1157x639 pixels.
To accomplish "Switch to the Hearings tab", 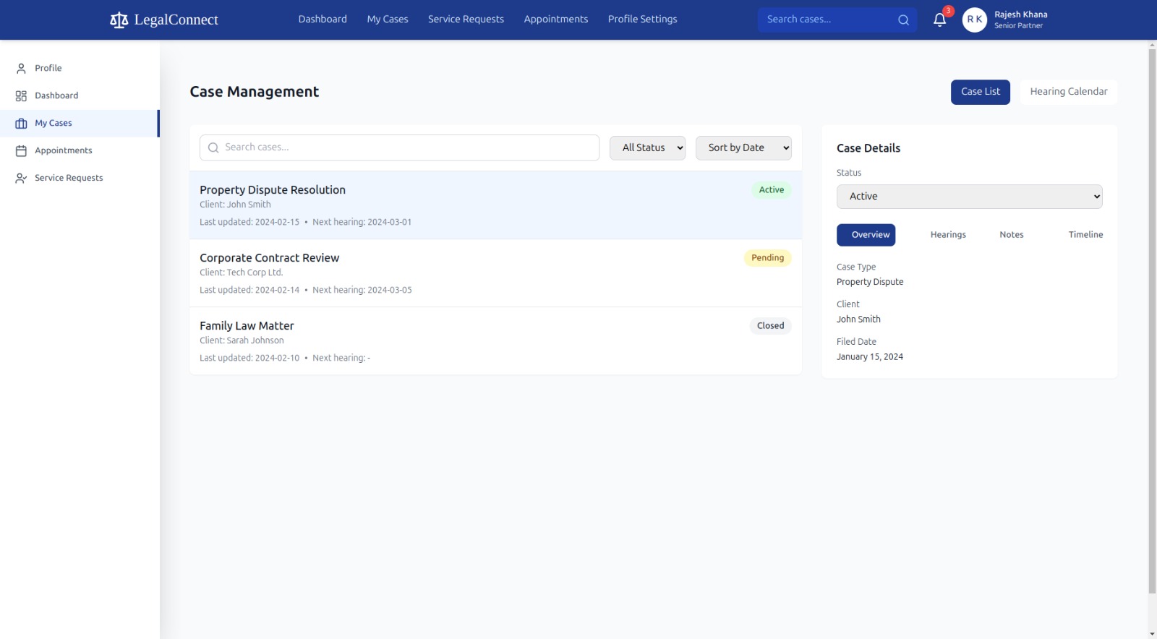I will point(948,235).
